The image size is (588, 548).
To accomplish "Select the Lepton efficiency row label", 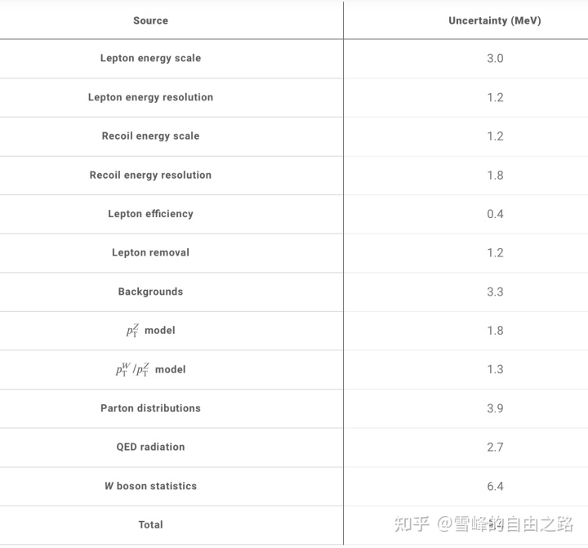I will coord(150,214).
